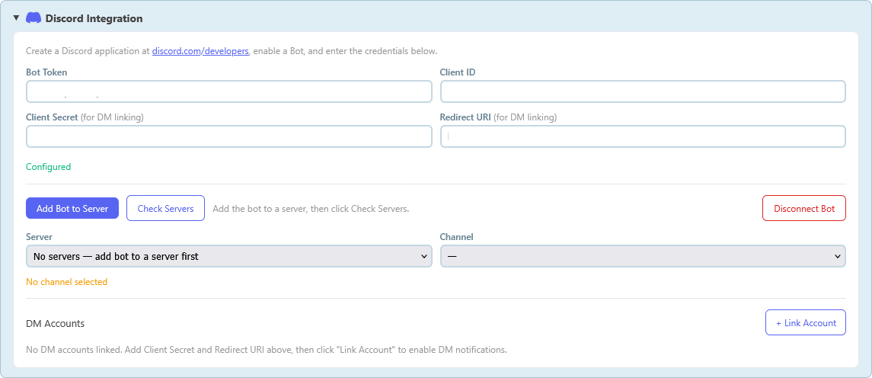Screen dimensions: 872x378
Task: Click the No channel selected warning
Action: click(x=66, y=282)
